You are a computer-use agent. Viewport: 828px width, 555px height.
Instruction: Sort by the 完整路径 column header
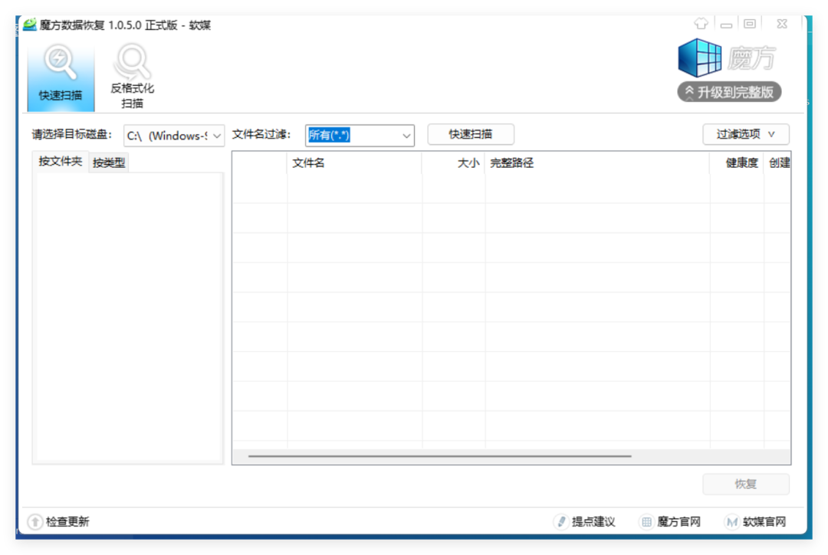click(x=597, y=163)
